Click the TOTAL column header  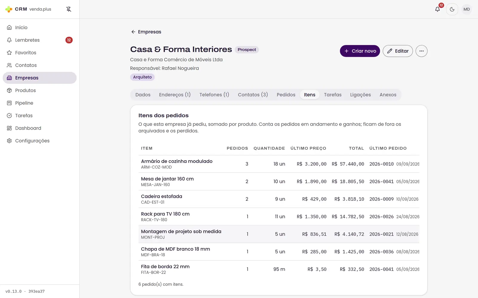click(356, 148)
